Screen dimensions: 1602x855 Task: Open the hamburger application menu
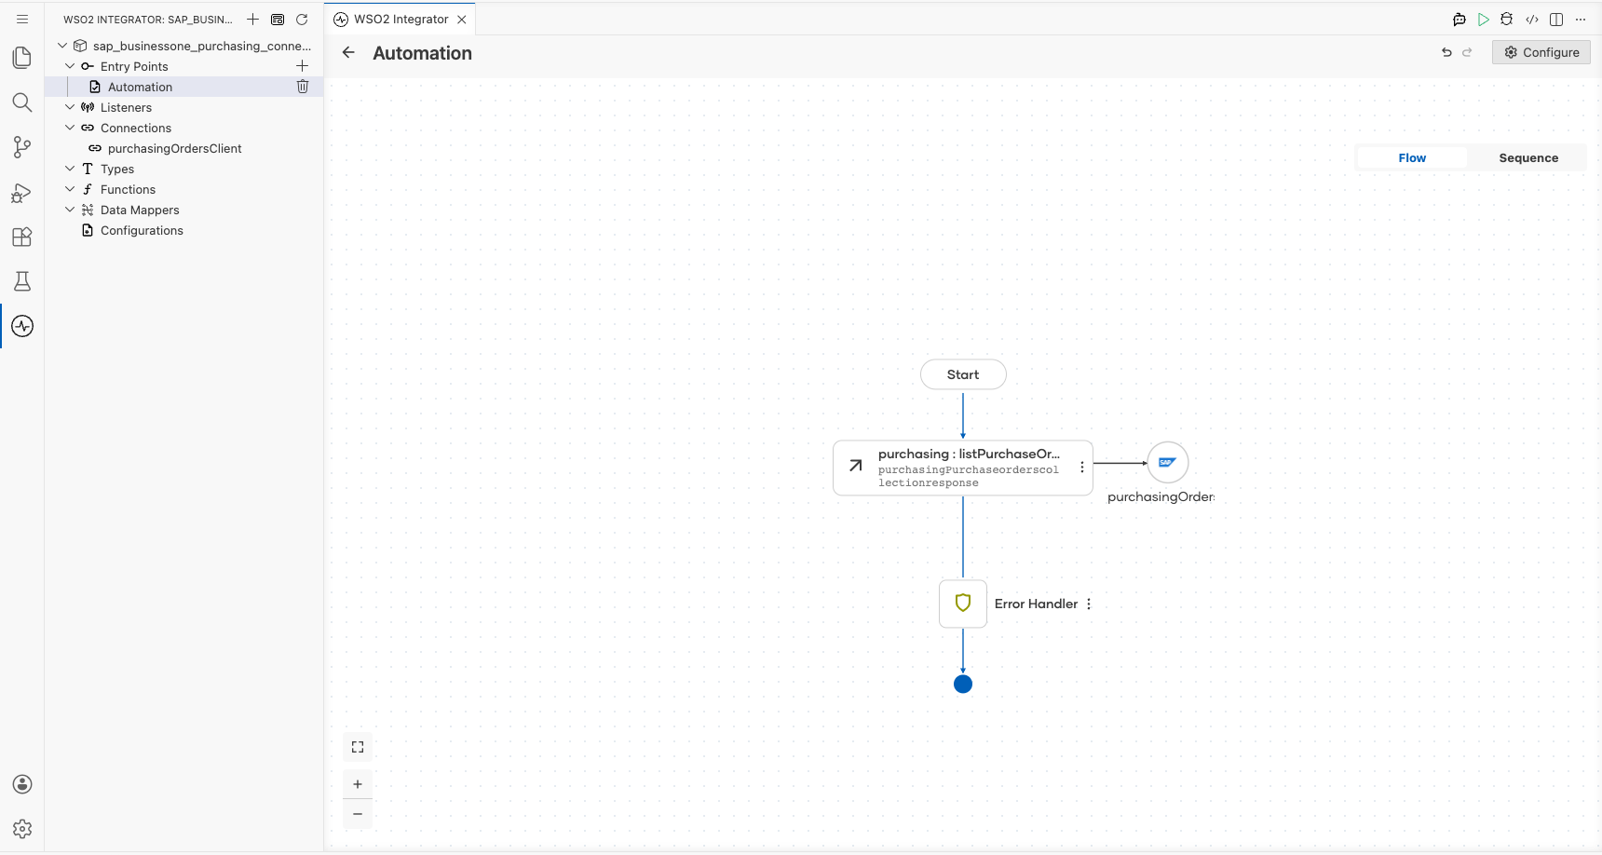pos(22,19)
